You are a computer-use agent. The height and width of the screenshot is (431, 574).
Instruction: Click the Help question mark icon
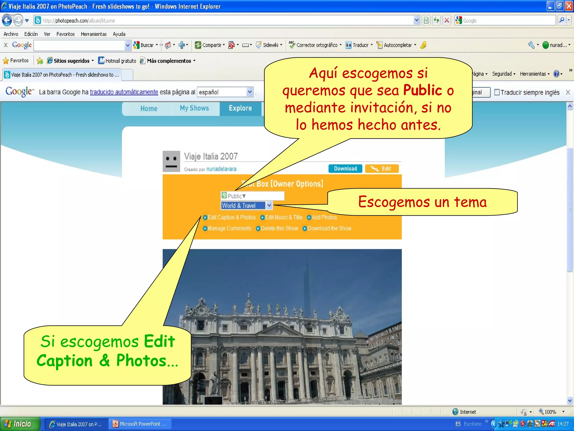pos(556,74)
